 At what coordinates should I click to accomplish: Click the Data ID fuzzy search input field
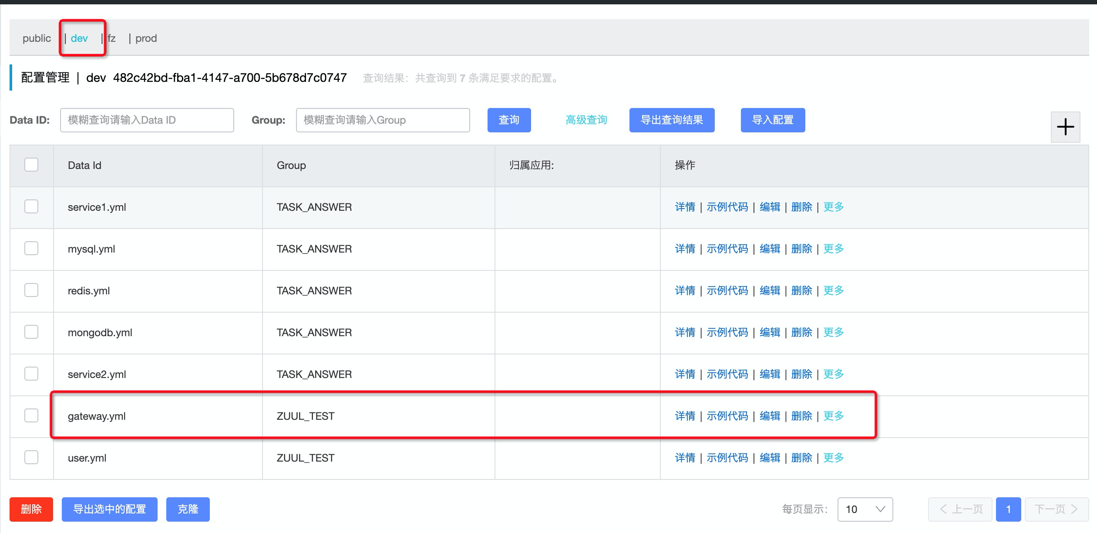click(x=147, y=120)
